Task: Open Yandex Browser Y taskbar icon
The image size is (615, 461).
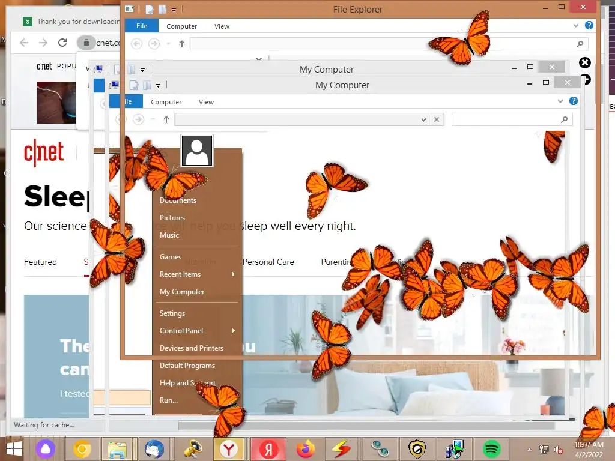Action: 229,449
